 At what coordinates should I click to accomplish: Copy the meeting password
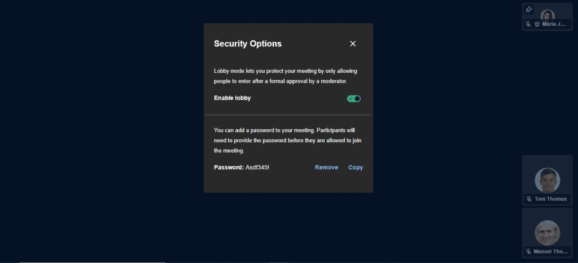click(x=356, y=168)
